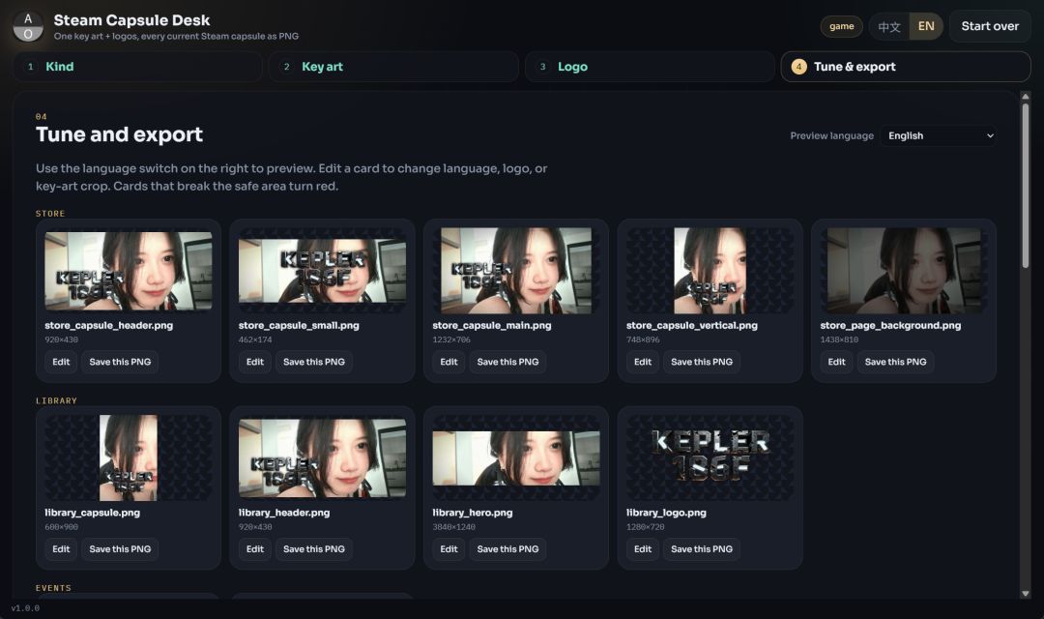Click the vertical scrollbar thumb

[x=1026, y=186]
